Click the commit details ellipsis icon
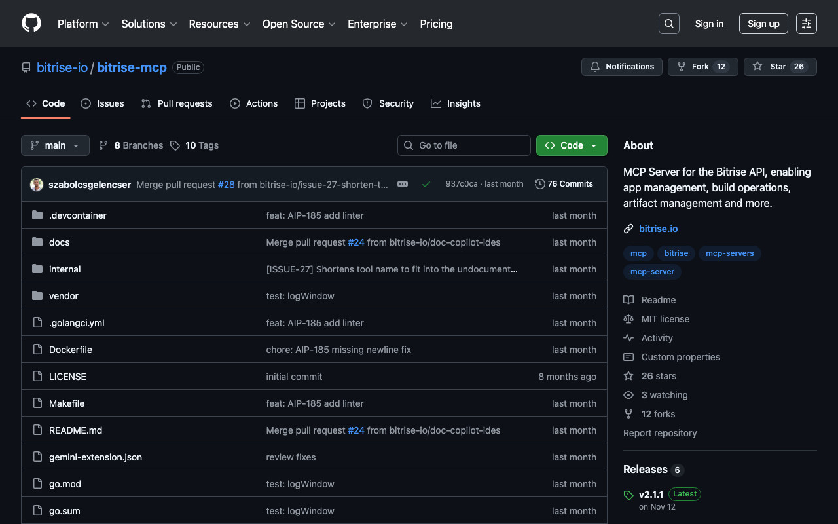Viewport: 838px width, 524px height. pyautogui.click(x=403, y=184)
